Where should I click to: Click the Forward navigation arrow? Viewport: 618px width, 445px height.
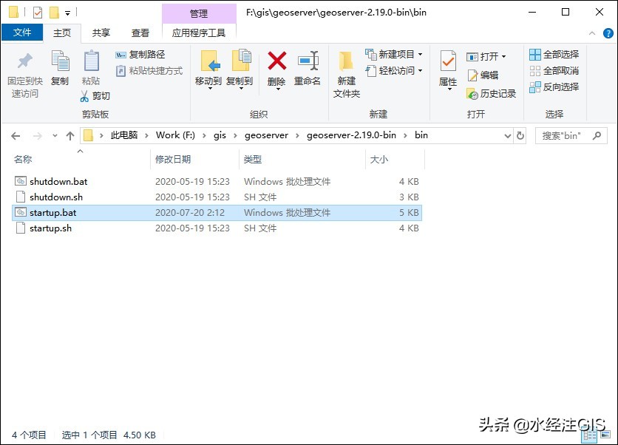point(38,136)
